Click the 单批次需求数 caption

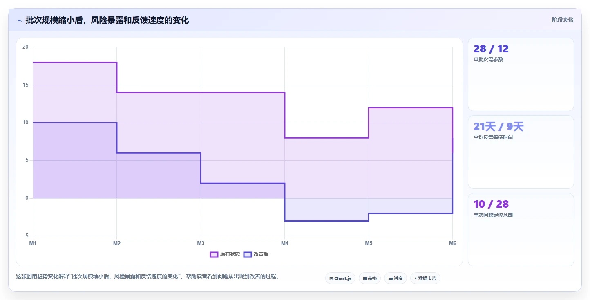tap(488, 60)
